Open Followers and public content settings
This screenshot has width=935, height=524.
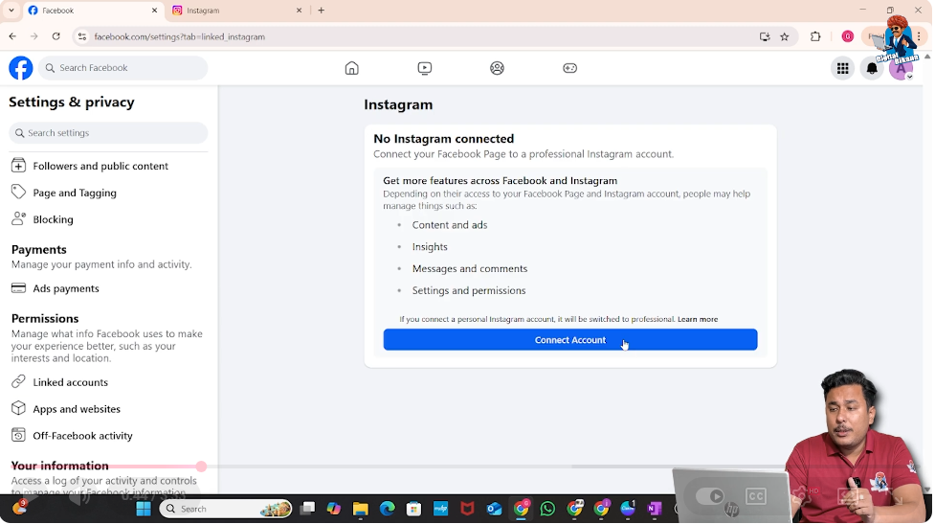(x=108, y=166)
